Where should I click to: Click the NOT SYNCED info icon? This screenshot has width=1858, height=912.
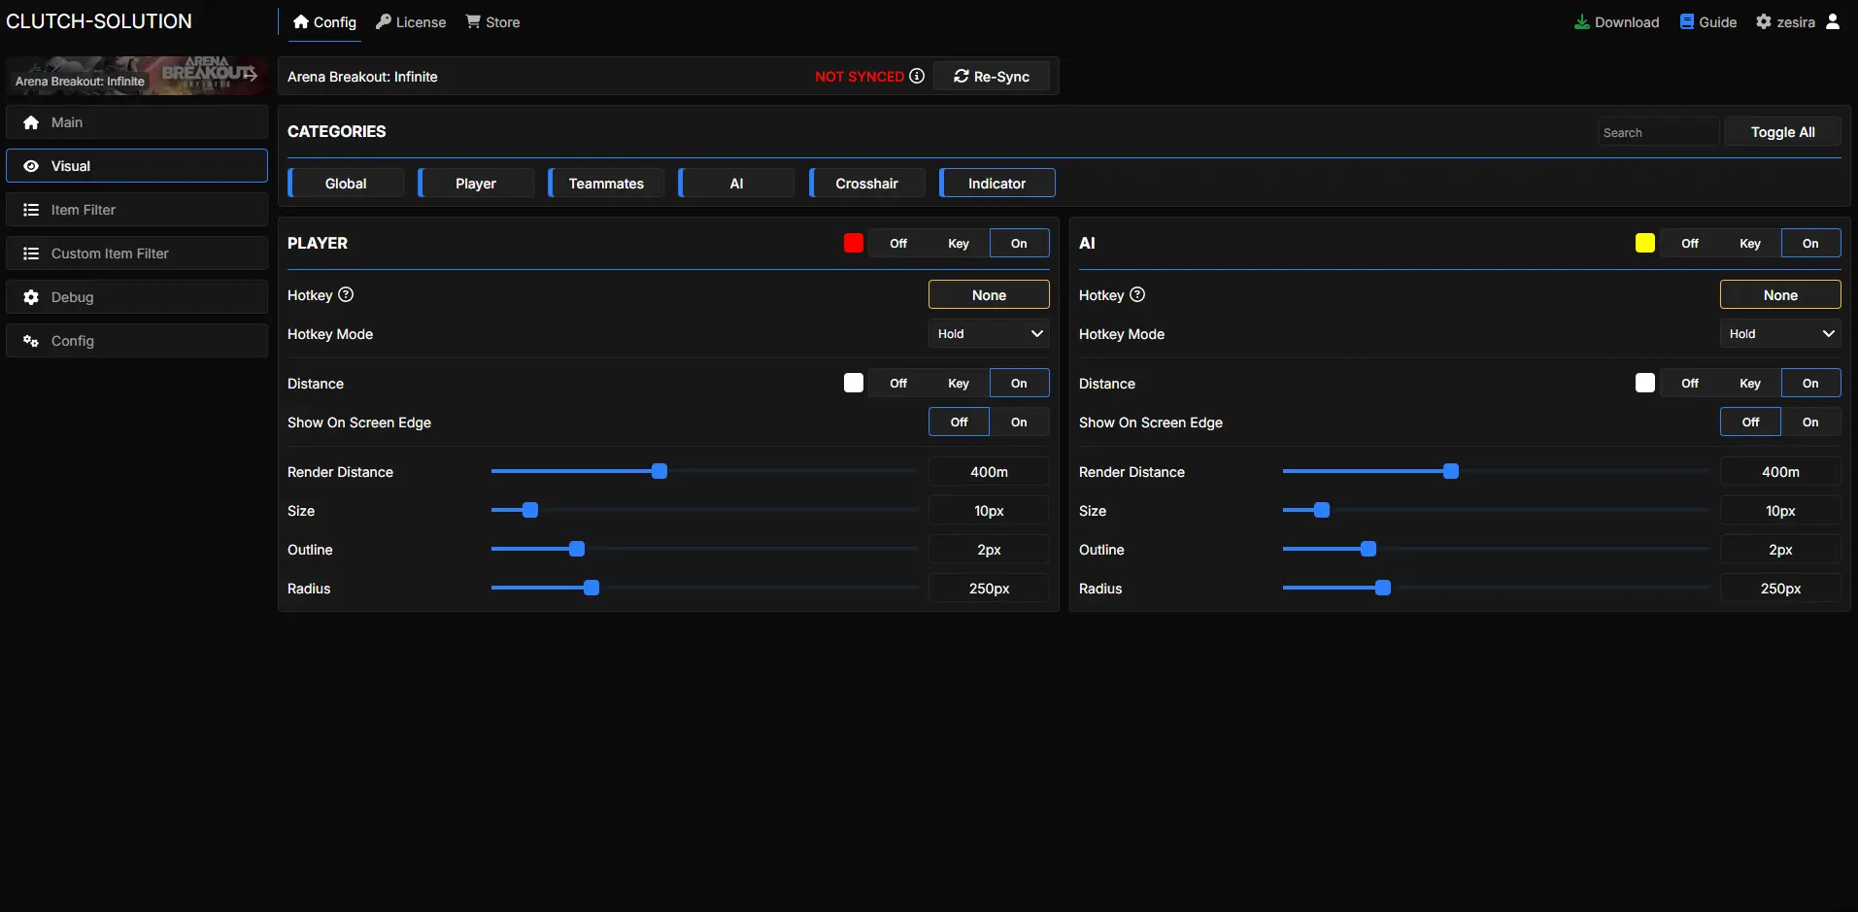click(917, 76)
